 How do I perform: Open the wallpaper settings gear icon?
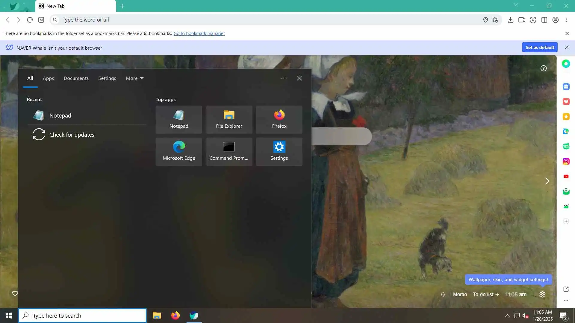pyautogui.click(x=542, y=294)
